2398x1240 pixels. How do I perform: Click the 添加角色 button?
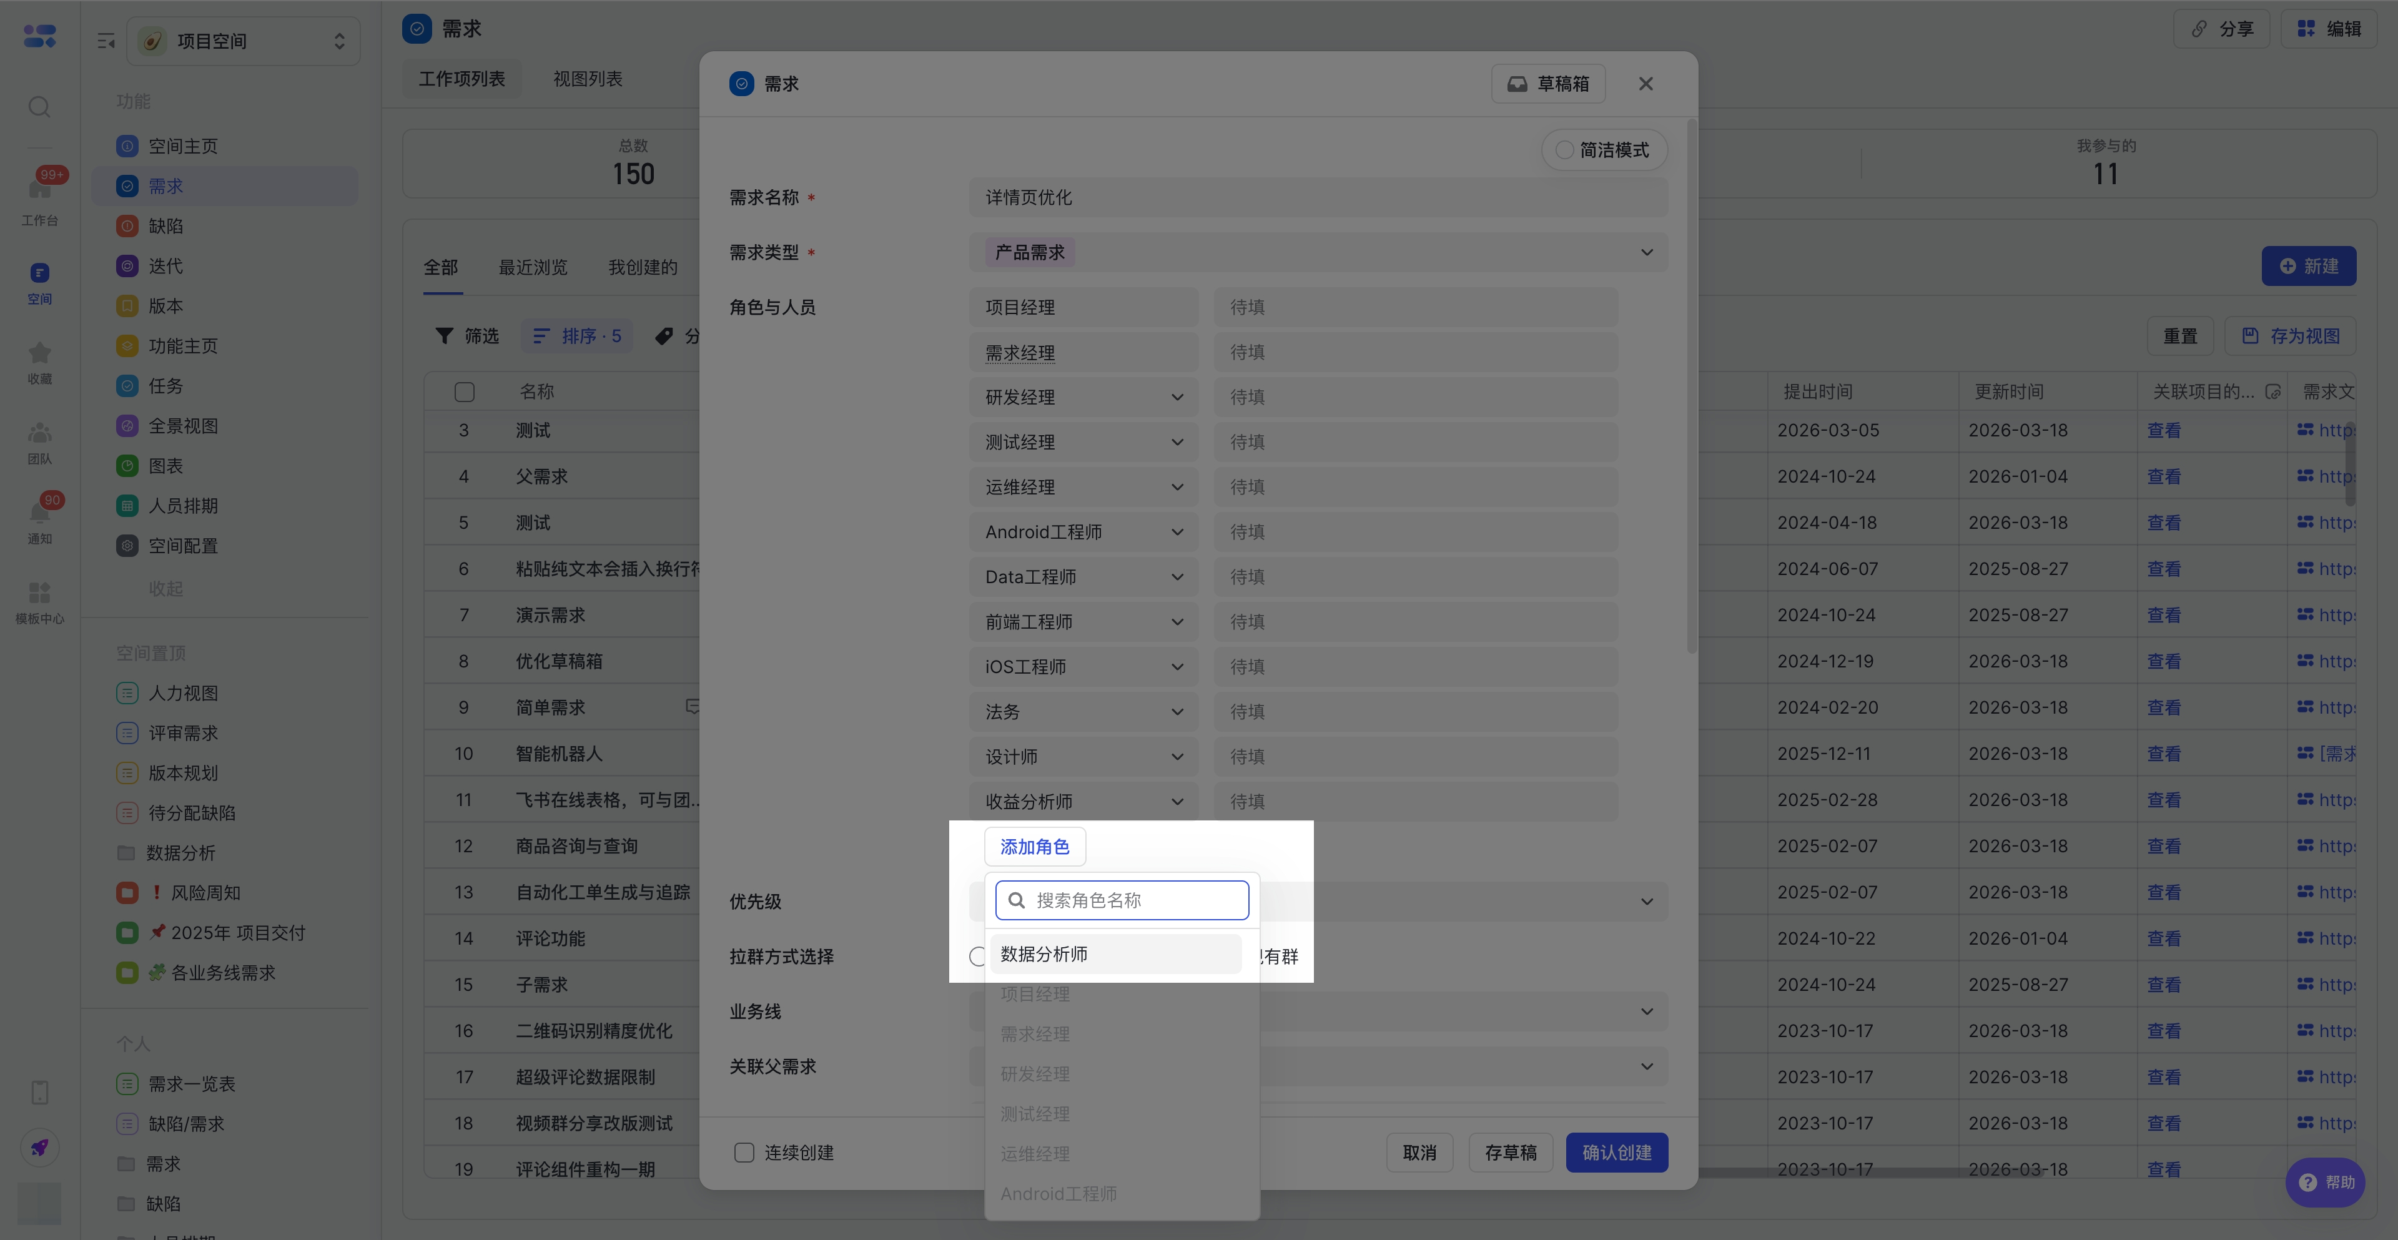(1035, 847)
